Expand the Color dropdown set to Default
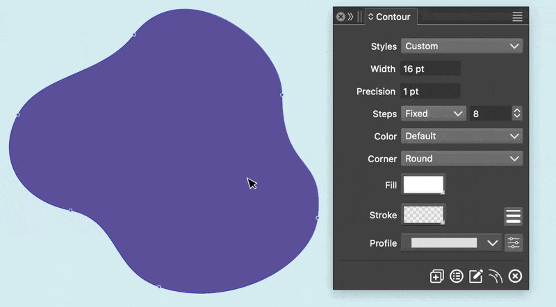556x307 pixels. point(461,137)
